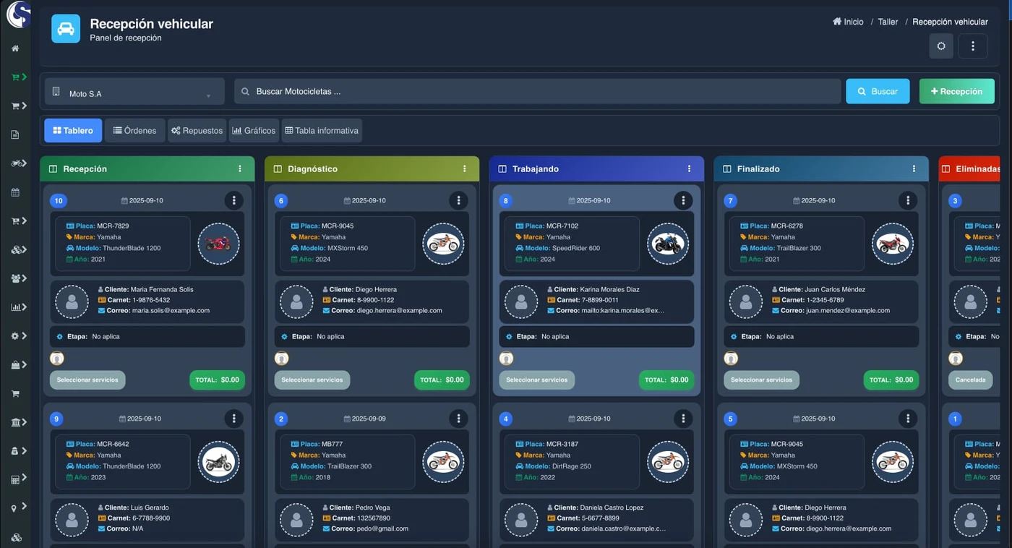Open the kebab menu on the Recepción column

click(240, 168)
